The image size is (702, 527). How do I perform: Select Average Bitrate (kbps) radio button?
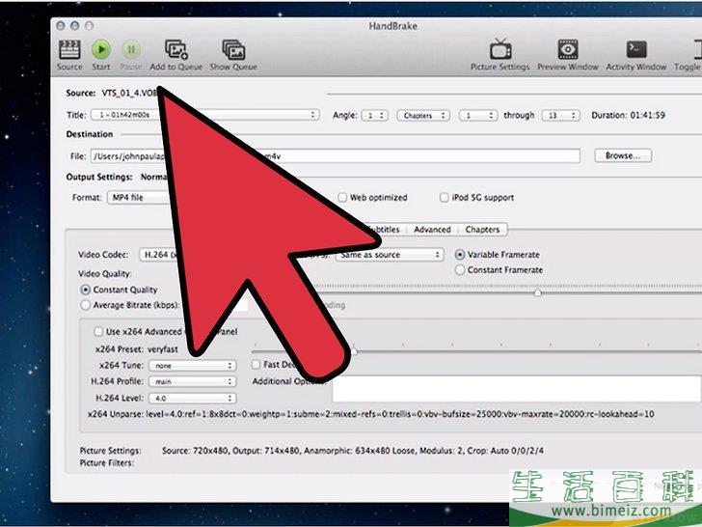tap(85, 305)
